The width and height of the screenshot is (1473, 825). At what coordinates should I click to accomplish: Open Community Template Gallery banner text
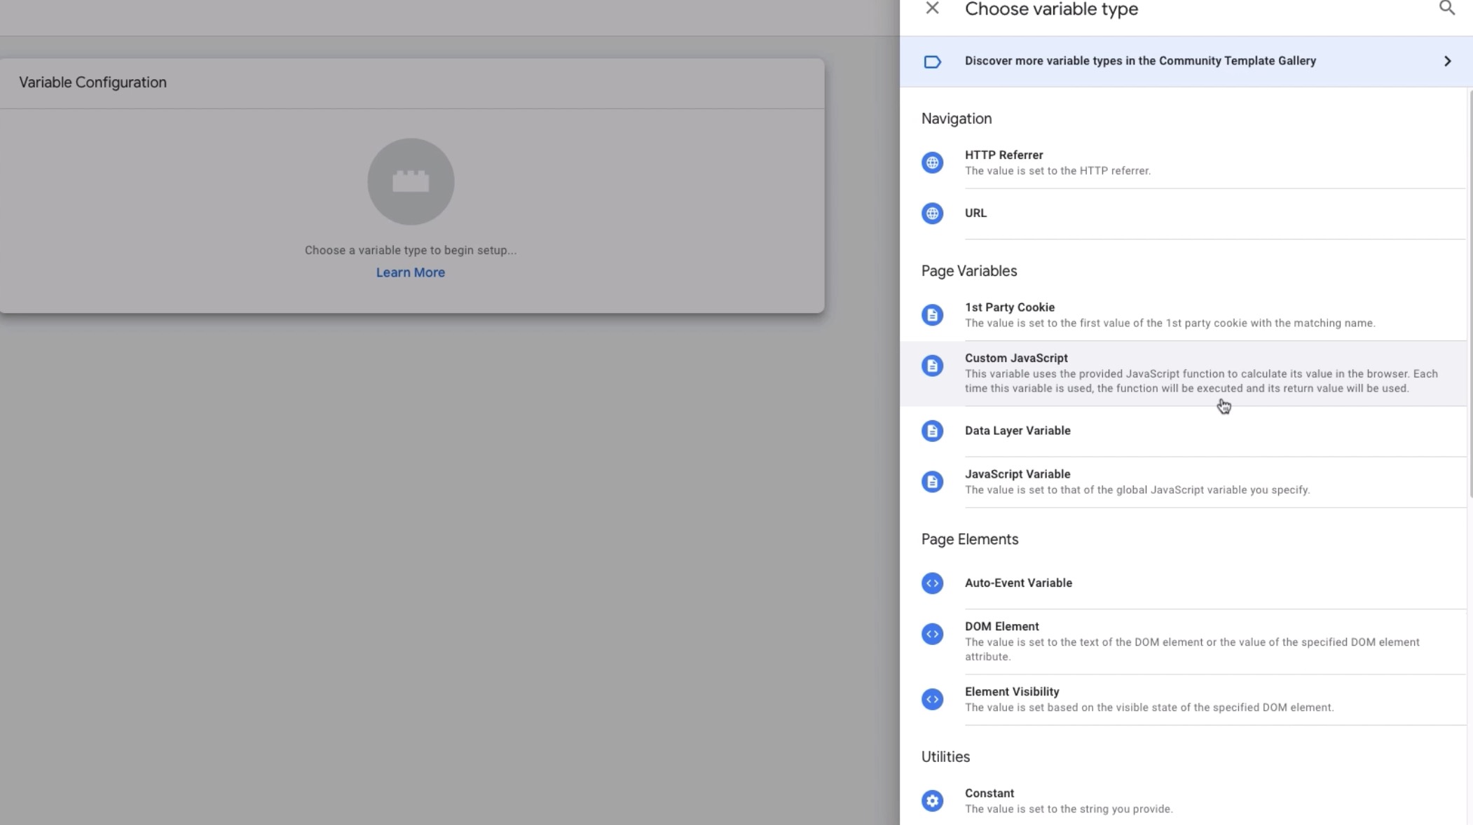tap(1140, 61)
